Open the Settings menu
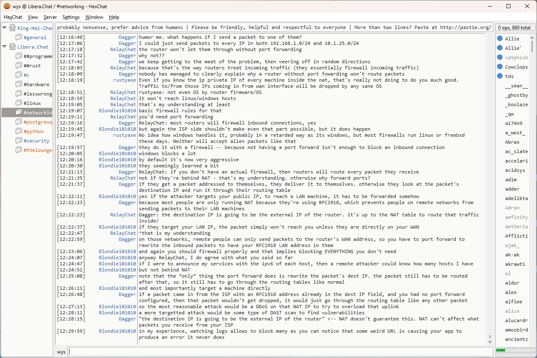Viewport: 537px width, 358px height. pos(71,17)
